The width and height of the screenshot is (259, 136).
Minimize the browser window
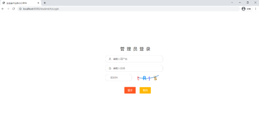(x=240, y=3)
